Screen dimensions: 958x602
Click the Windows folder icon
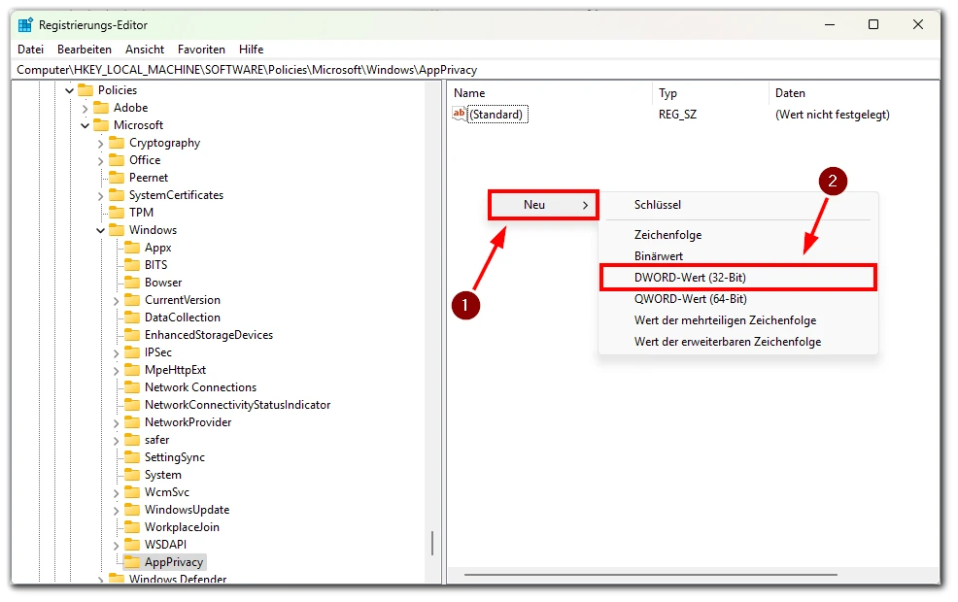116,230
